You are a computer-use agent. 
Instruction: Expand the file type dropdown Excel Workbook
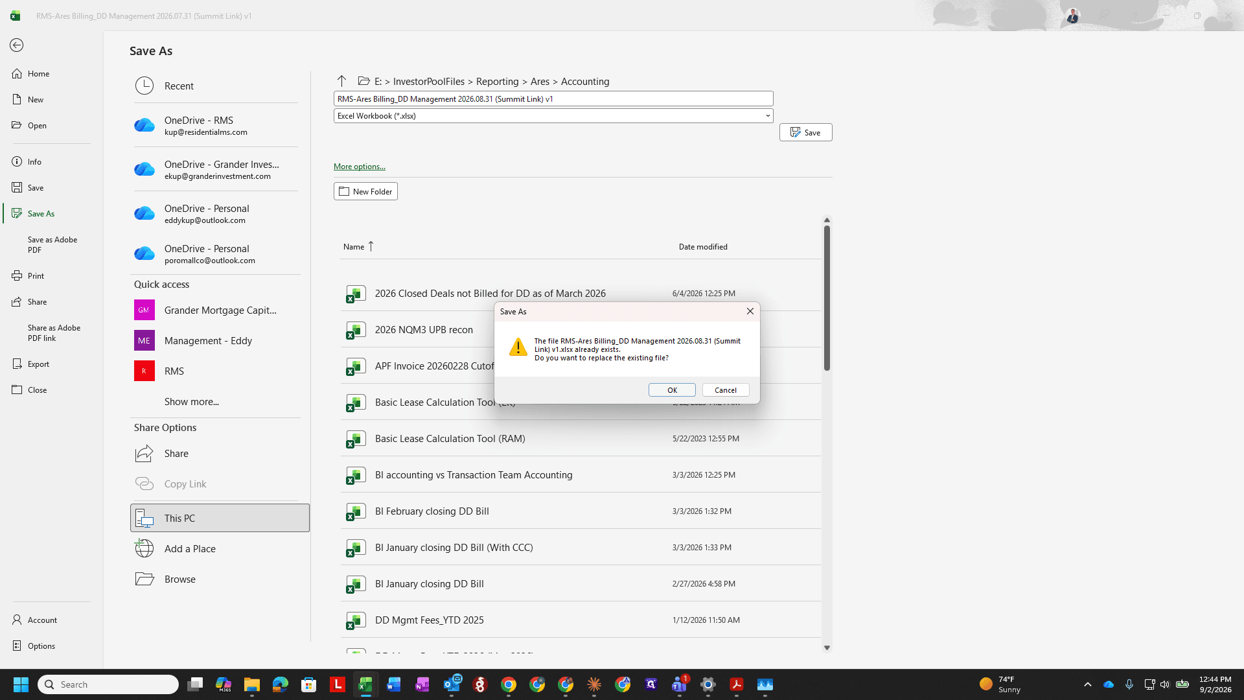click(768, 116)
